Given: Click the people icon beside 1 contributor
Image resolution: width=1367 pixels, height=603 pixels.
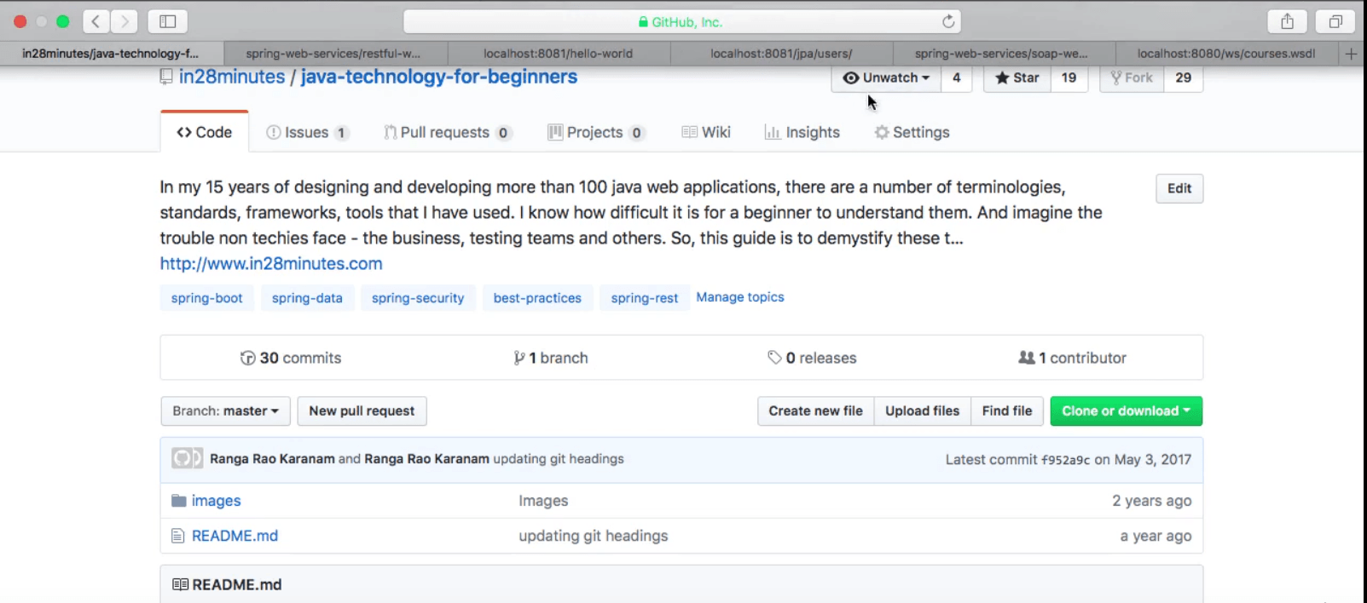Looking at the screenshot, I should [1027, 358].
